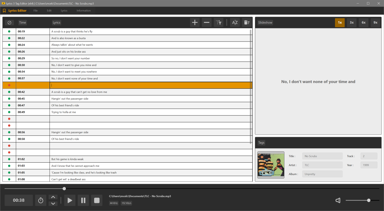
Task: Click the up chevron time stepper
Action: click(53, 197)
